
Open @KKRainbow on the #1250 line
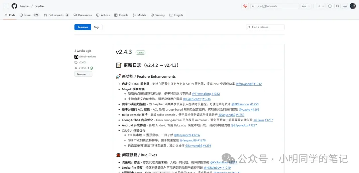(240, 104)
